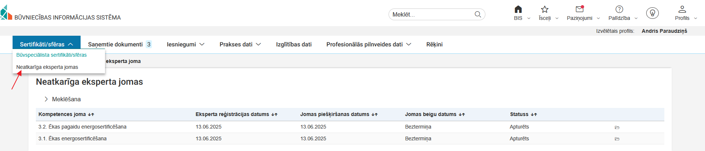
Task: Click the lightbulb suggestions icon
Action: click(653, 13)
